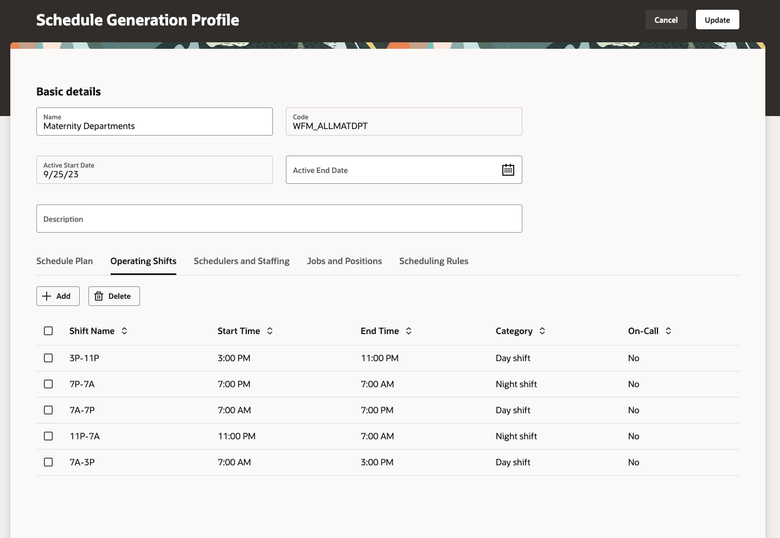Cancel the profile changes

pyautogui.click(x=666, y=20)
